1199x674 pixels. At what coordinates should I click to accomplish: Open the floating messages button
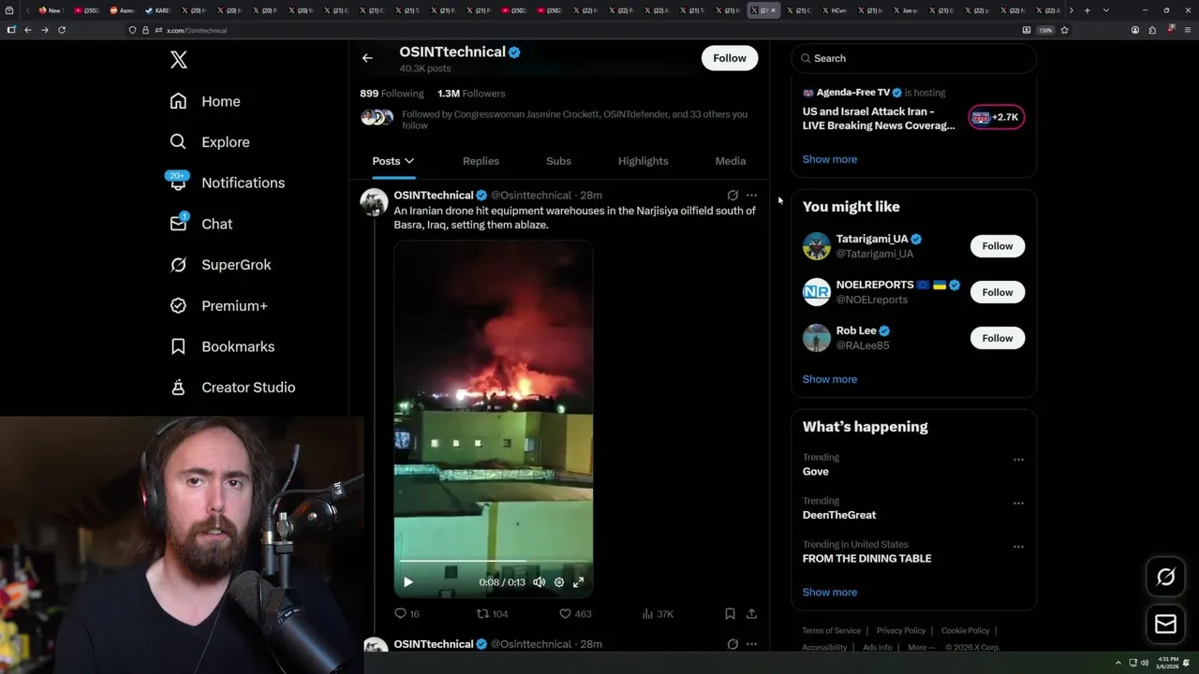(x=1166, y=624)
